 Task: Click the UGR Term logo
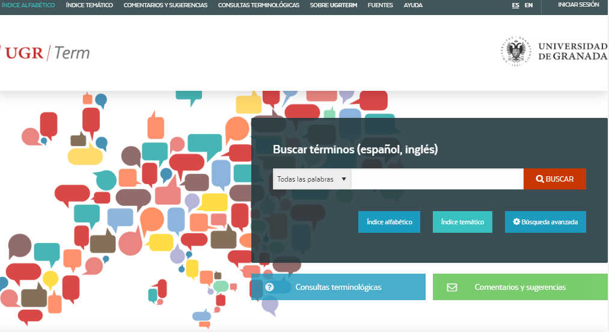[46, 53]
